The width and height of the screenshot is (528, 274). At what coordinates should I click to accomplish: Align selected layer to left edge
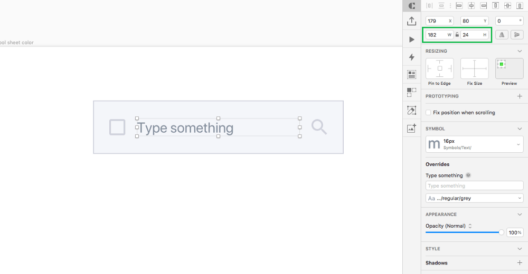459,6
